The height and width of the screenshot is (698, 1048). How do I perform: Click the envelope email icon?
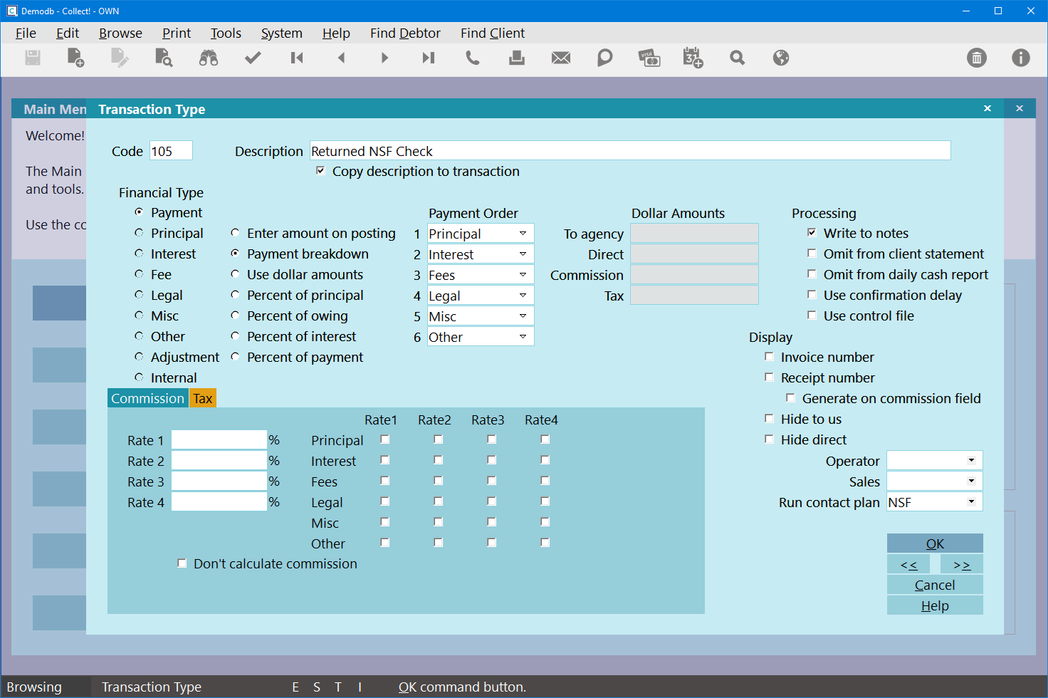pos(561,58)
